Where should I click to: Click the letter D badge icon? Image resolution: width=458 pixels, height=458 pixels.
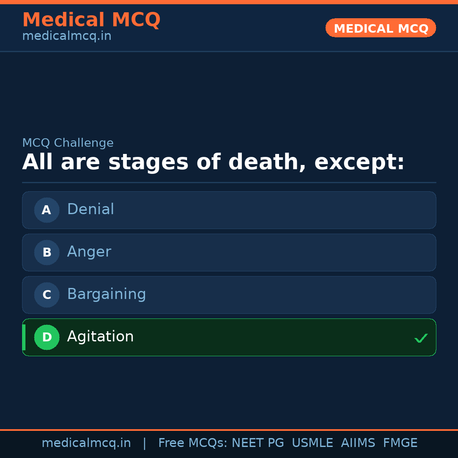click(47, 337)
